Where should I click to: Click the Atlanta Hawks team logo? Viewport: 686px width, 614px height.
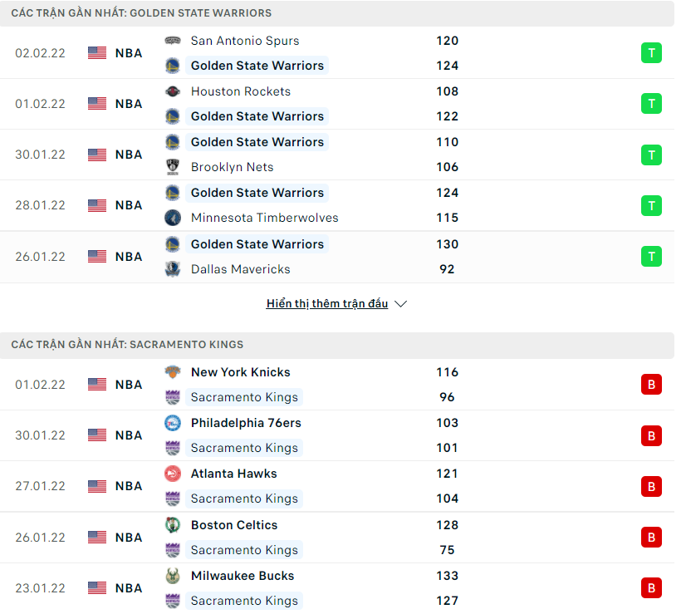pos(172,474)
